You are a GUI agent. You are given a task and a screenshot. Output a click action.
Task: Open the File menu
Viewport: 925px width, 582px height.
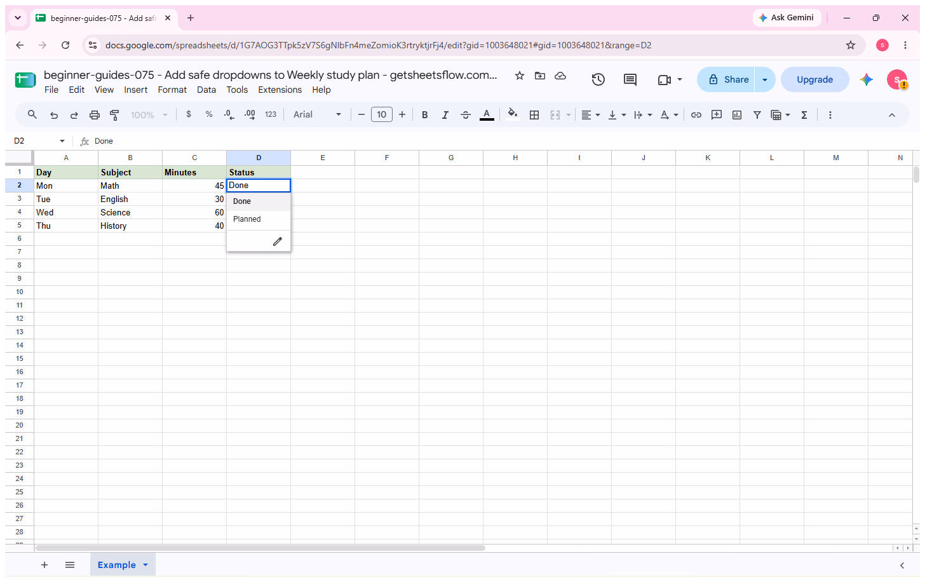[51, 90]
